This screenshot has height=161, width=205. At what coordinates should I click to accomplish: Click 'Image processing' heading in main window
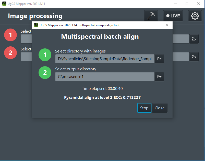(x=35, y=16)
